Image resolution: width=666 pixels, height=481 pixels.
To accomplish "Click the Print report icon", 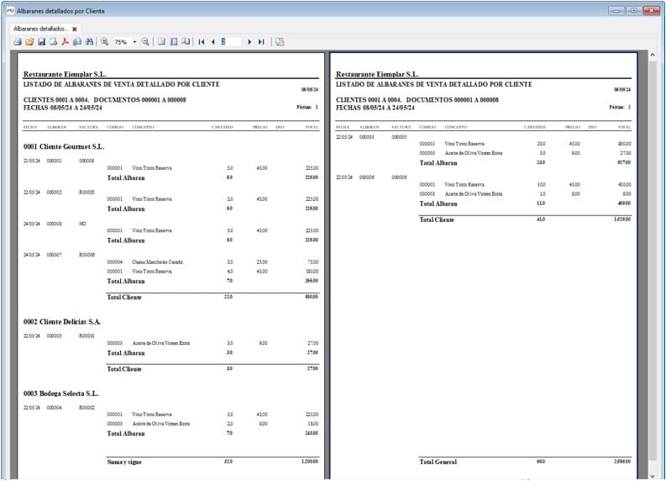I will click(x=18, y=42).
